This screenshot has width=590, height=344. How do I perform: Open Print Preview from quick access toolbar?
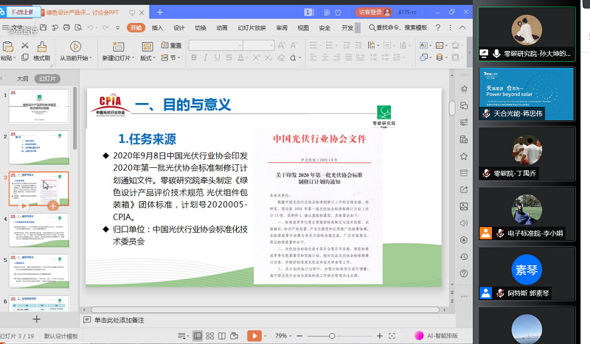click(78, 27)
